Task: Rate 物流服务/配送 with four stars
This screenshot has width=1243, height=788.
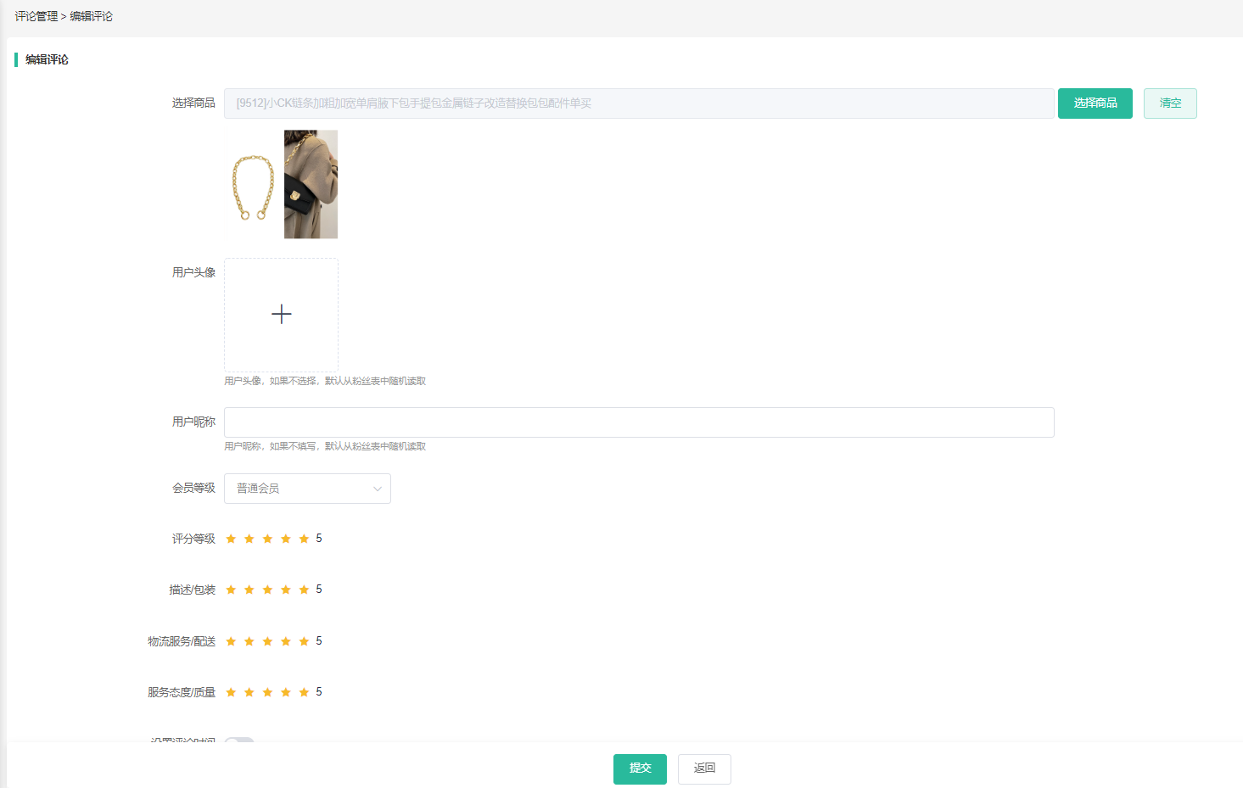Action: click(286, 641)
